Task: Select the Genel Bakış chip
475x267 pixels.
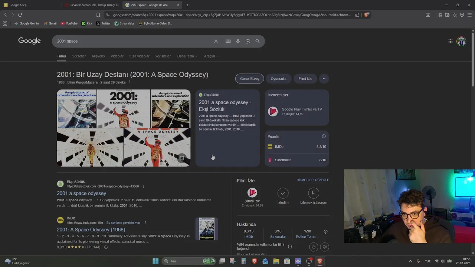Action: point(249,79)
